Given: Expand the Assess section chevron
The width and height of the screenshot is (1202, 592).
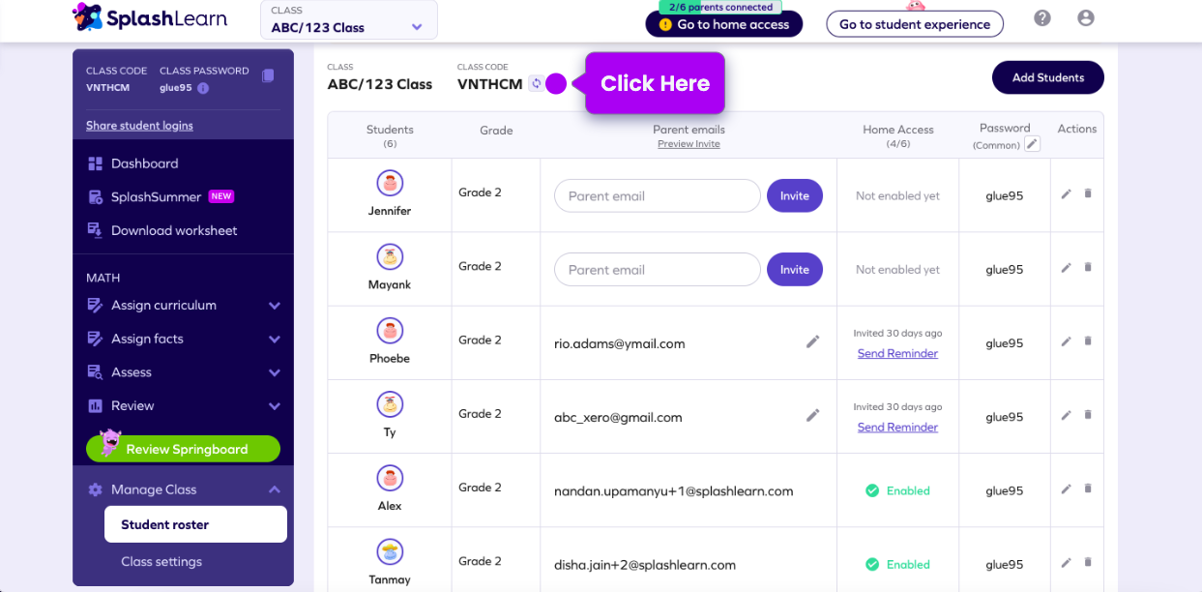Looking at the screenshot, I should pos(275,372).
